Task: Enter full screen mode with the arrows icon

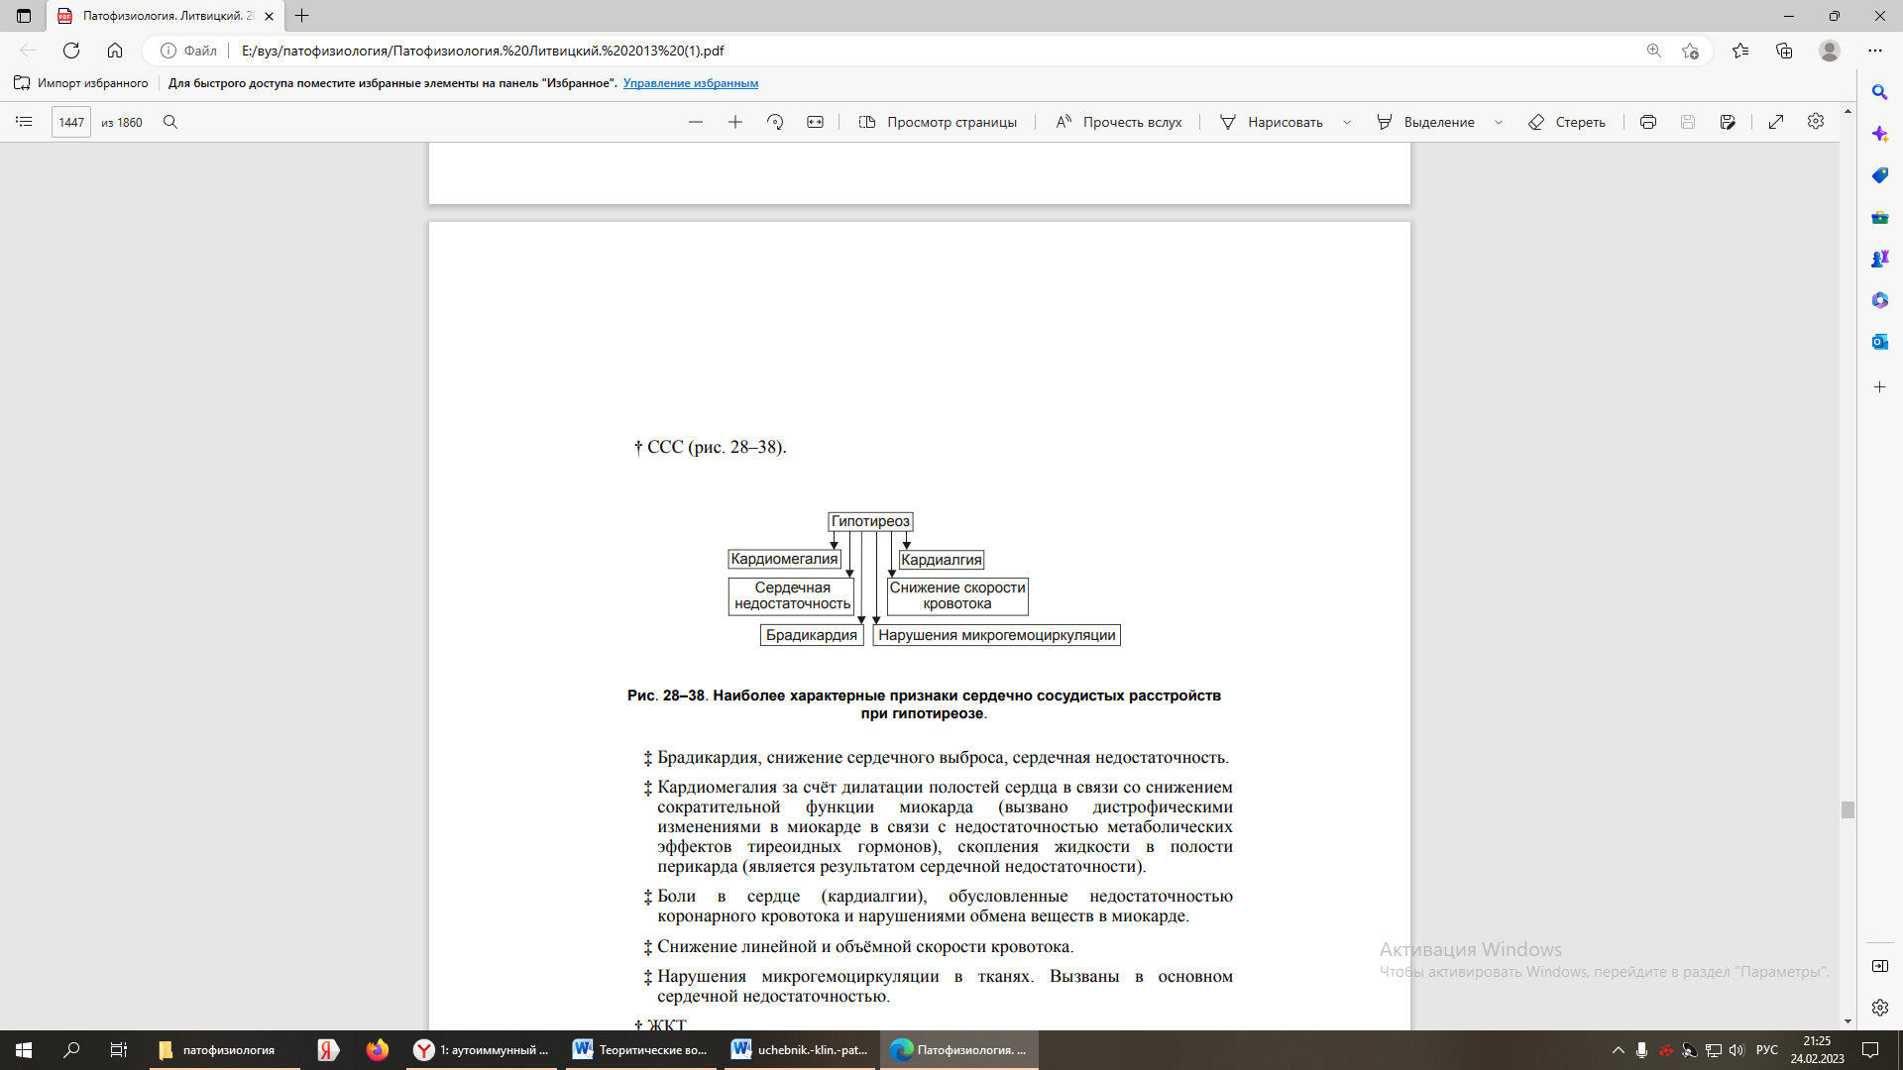Action: tap(1776, 122)
